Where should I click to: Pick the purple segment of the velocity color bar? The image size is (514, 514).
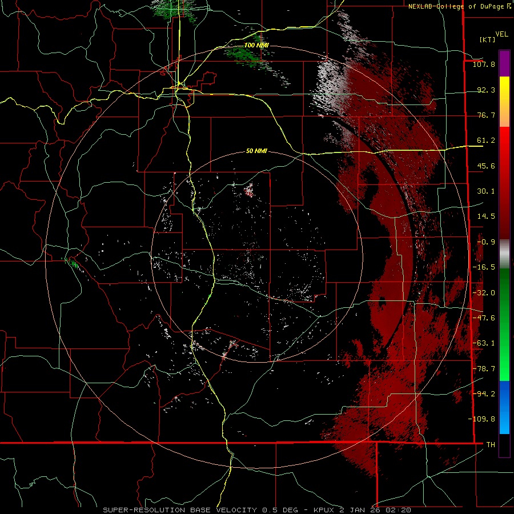(x=504, y=63)
